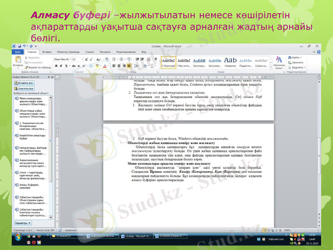Click the Сортировка (sort) icon
This screenshot has height=250, width=333.
148,59
